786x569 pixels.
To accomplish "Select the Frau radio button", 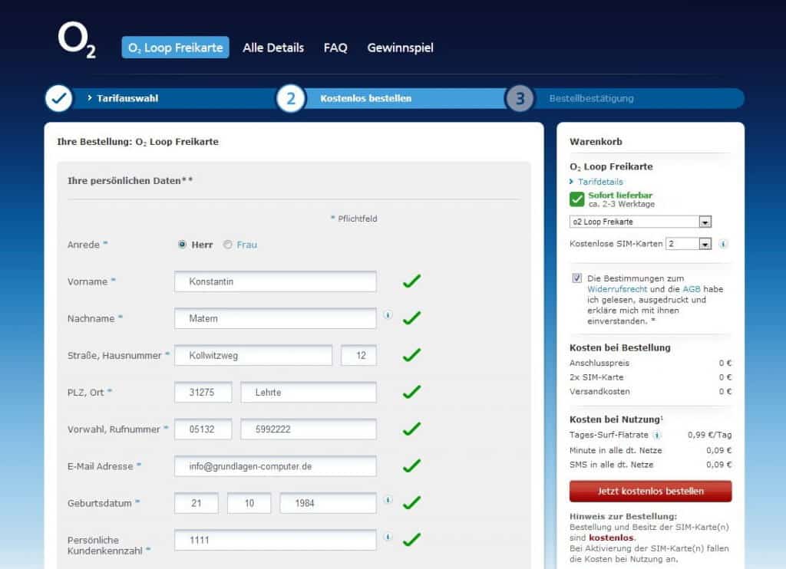I will click(227, 245).
